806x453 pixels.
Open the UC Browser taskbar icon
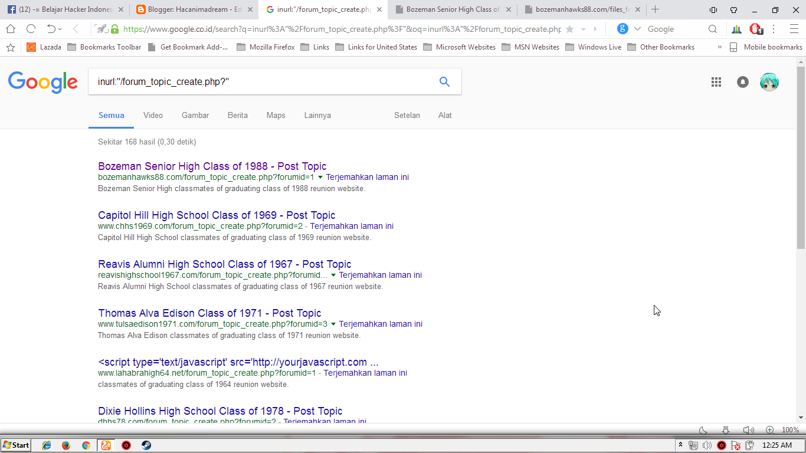coord(106,445)
